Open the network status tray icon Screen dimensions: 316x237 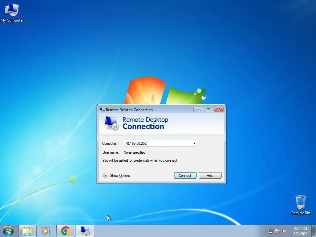click(270, 231)
